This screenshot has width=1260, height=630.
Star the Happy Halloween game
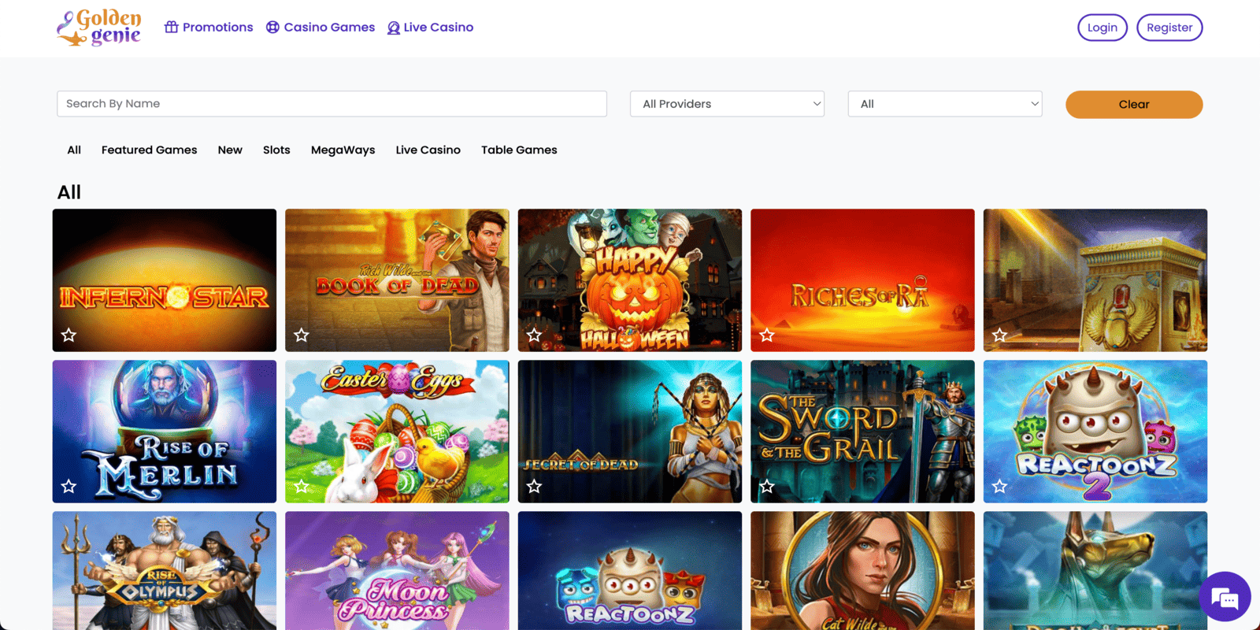535,335
